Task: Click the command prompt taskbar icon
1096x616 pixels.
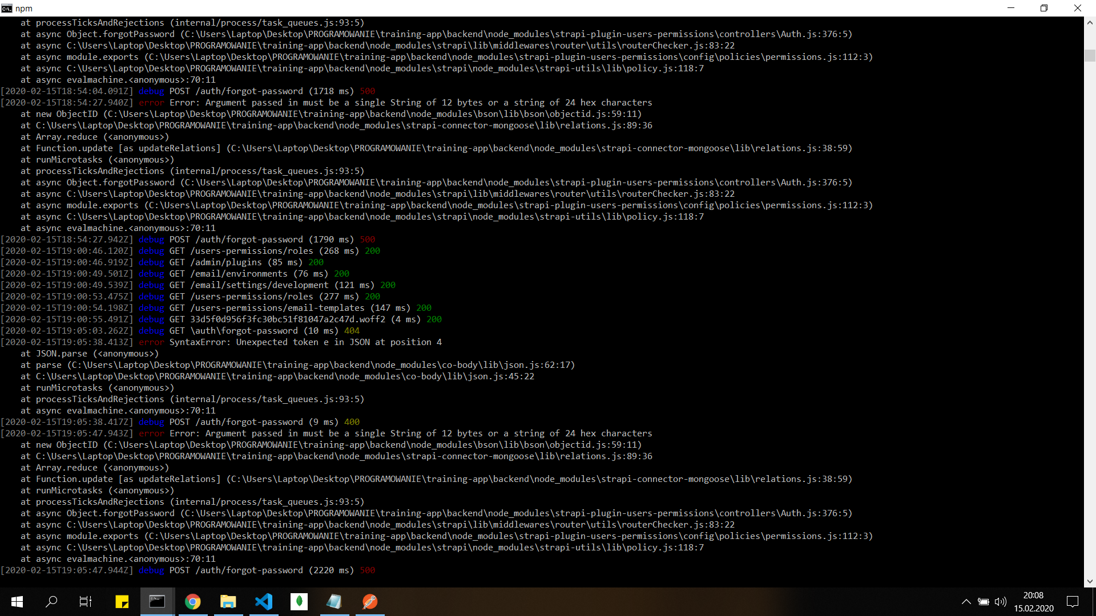Action: [x=157, y=602]
